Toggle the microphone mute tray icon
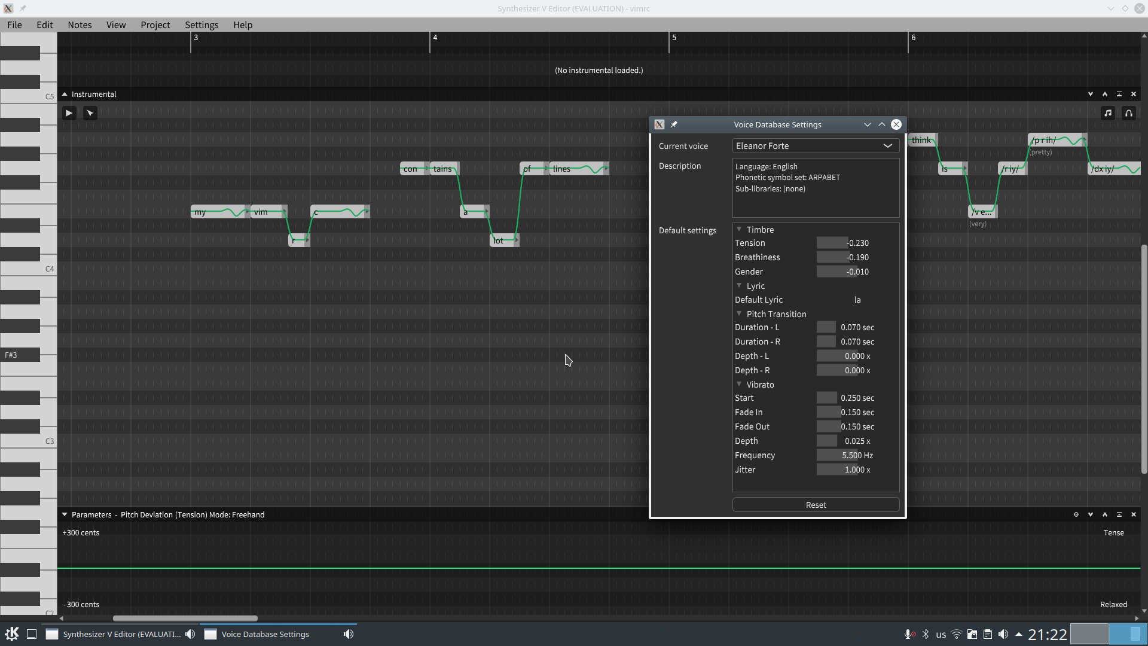Screen dimensions: 1148x646 click(909, 634)
